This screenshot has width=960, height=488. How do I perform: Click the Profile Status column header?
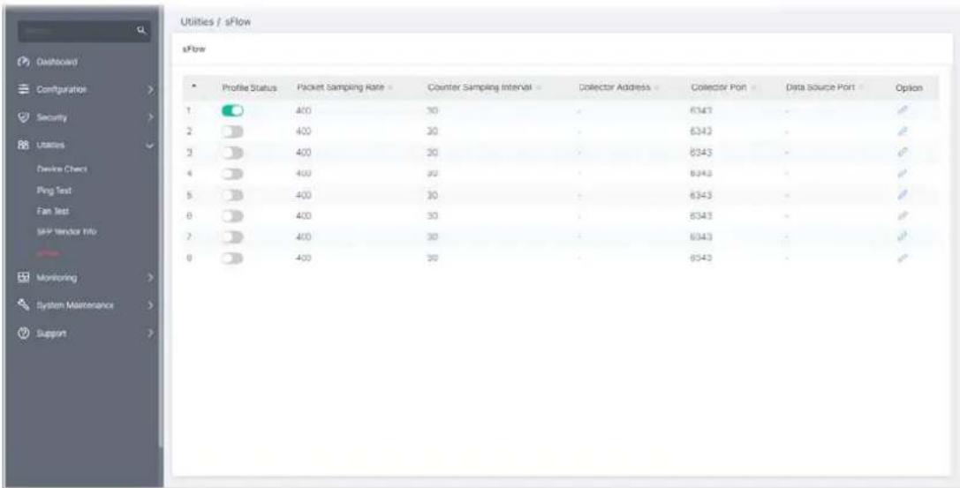pos(250,88)
